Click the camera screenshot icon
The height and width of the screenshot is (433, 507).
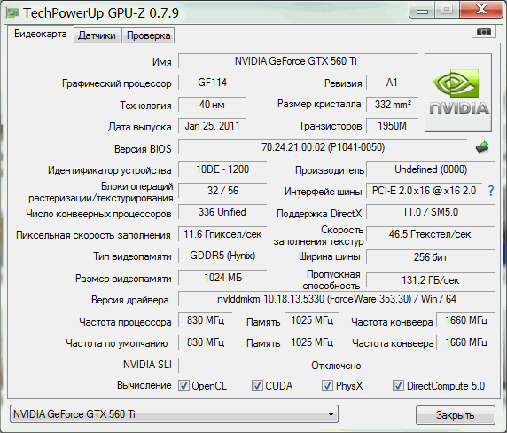[484, 32]
